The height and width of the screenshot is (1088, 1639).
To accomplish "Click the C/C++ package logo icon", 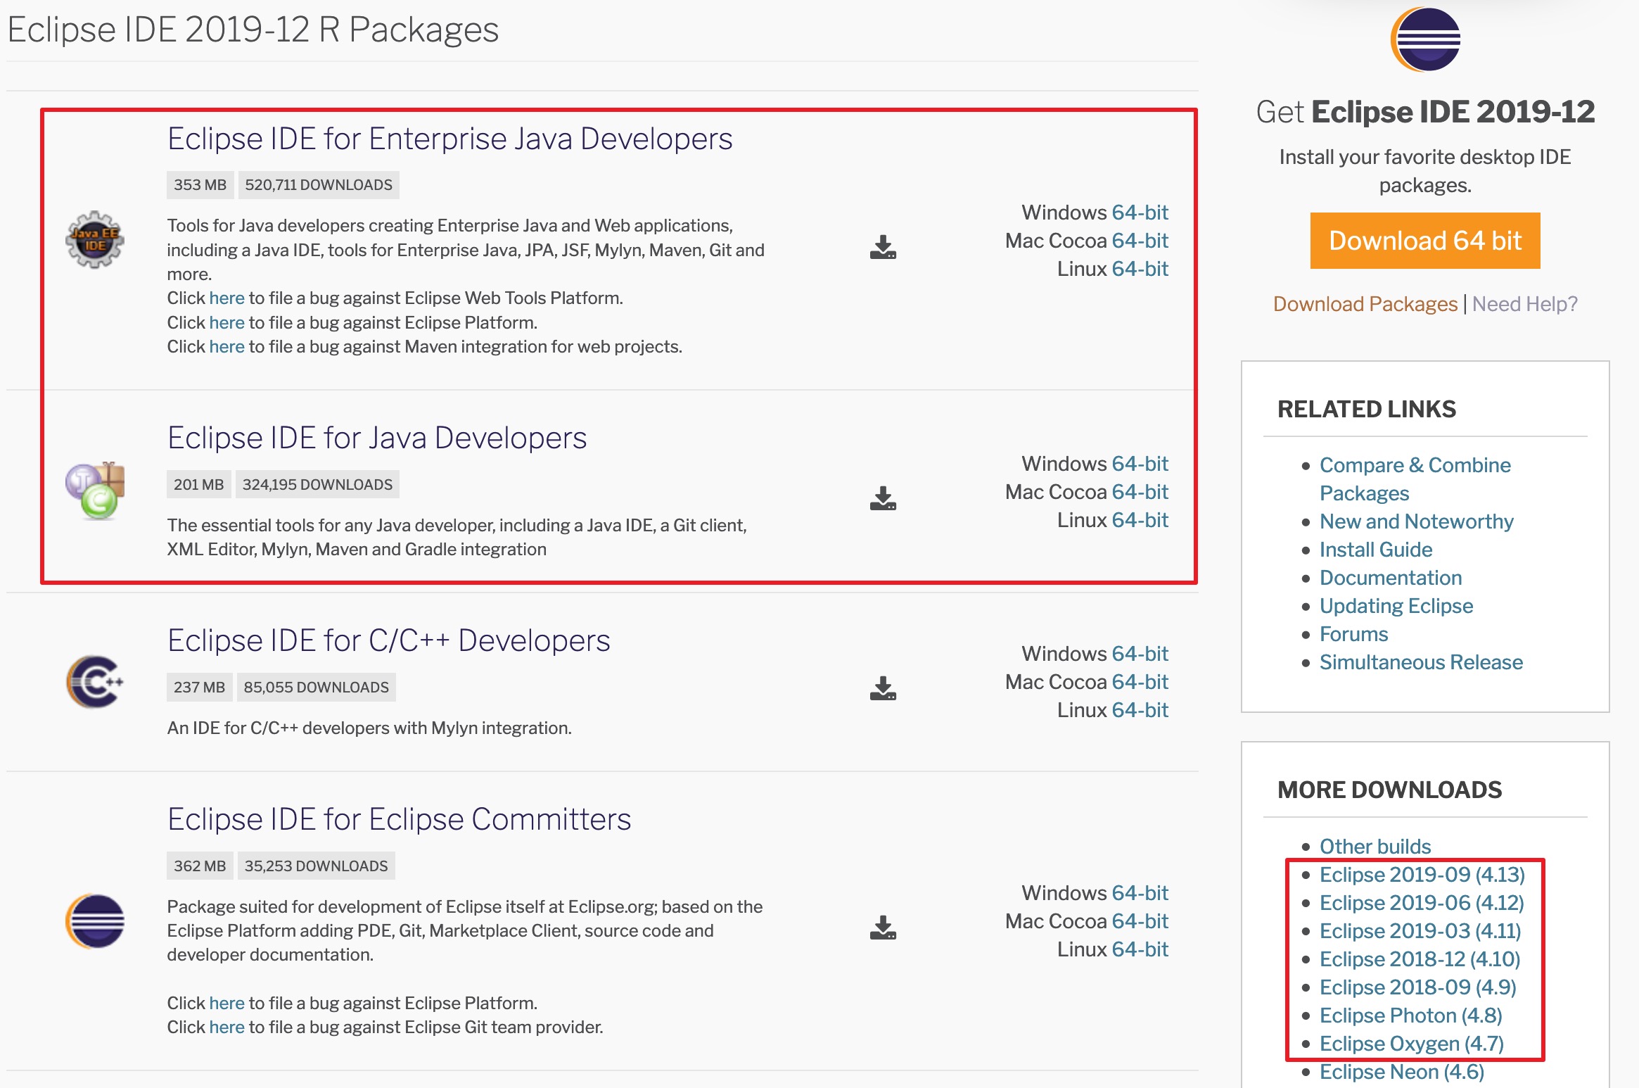I will (x=95, y=681).
